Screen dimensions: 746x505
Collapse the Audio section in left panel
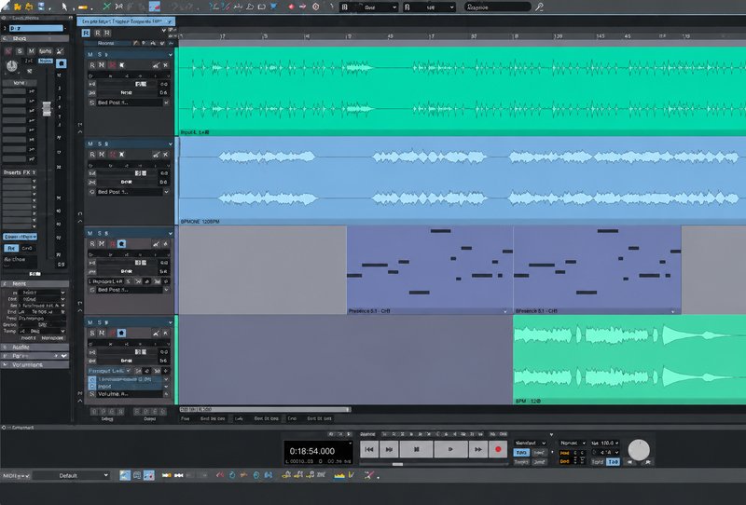[x=35, y=348]
